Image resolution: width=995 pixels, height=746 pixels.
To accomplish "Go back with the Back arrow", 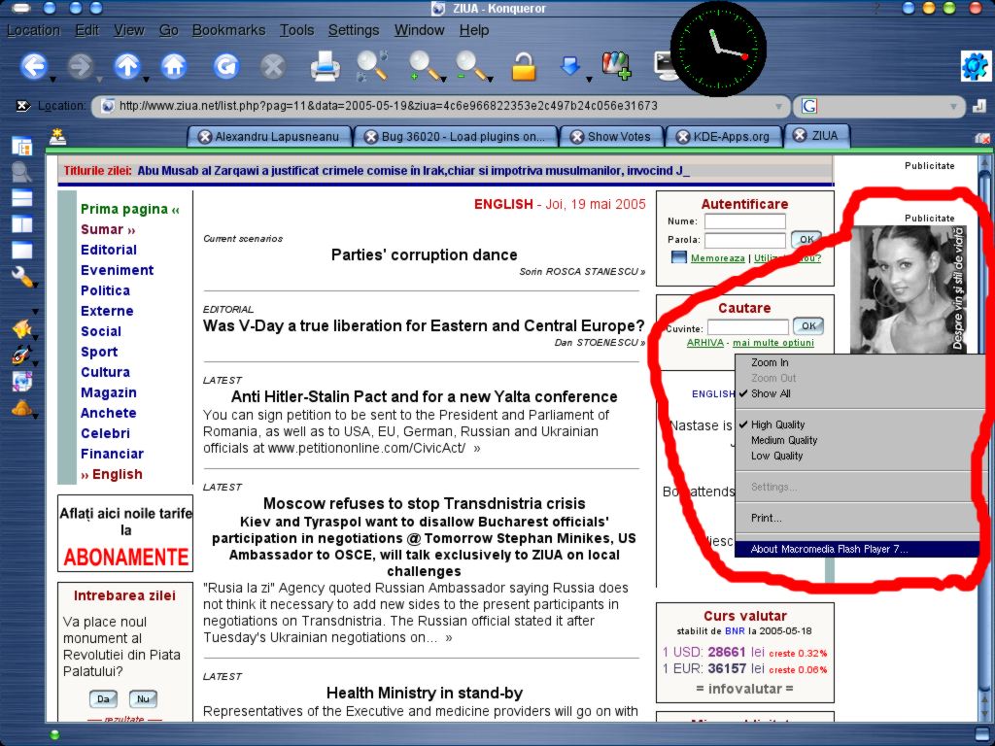I will 33,66.
